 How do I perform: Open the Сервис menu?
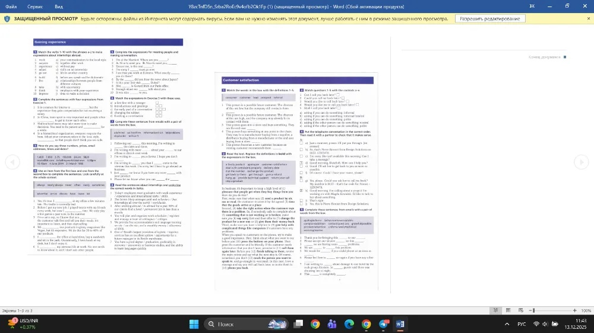point(35,6)
